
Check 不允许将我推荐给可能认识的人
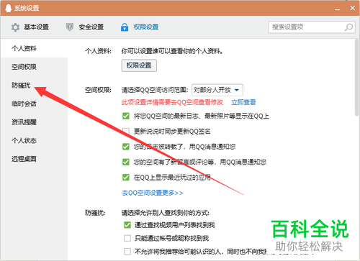pyautogui.click(x=127, y=252)
